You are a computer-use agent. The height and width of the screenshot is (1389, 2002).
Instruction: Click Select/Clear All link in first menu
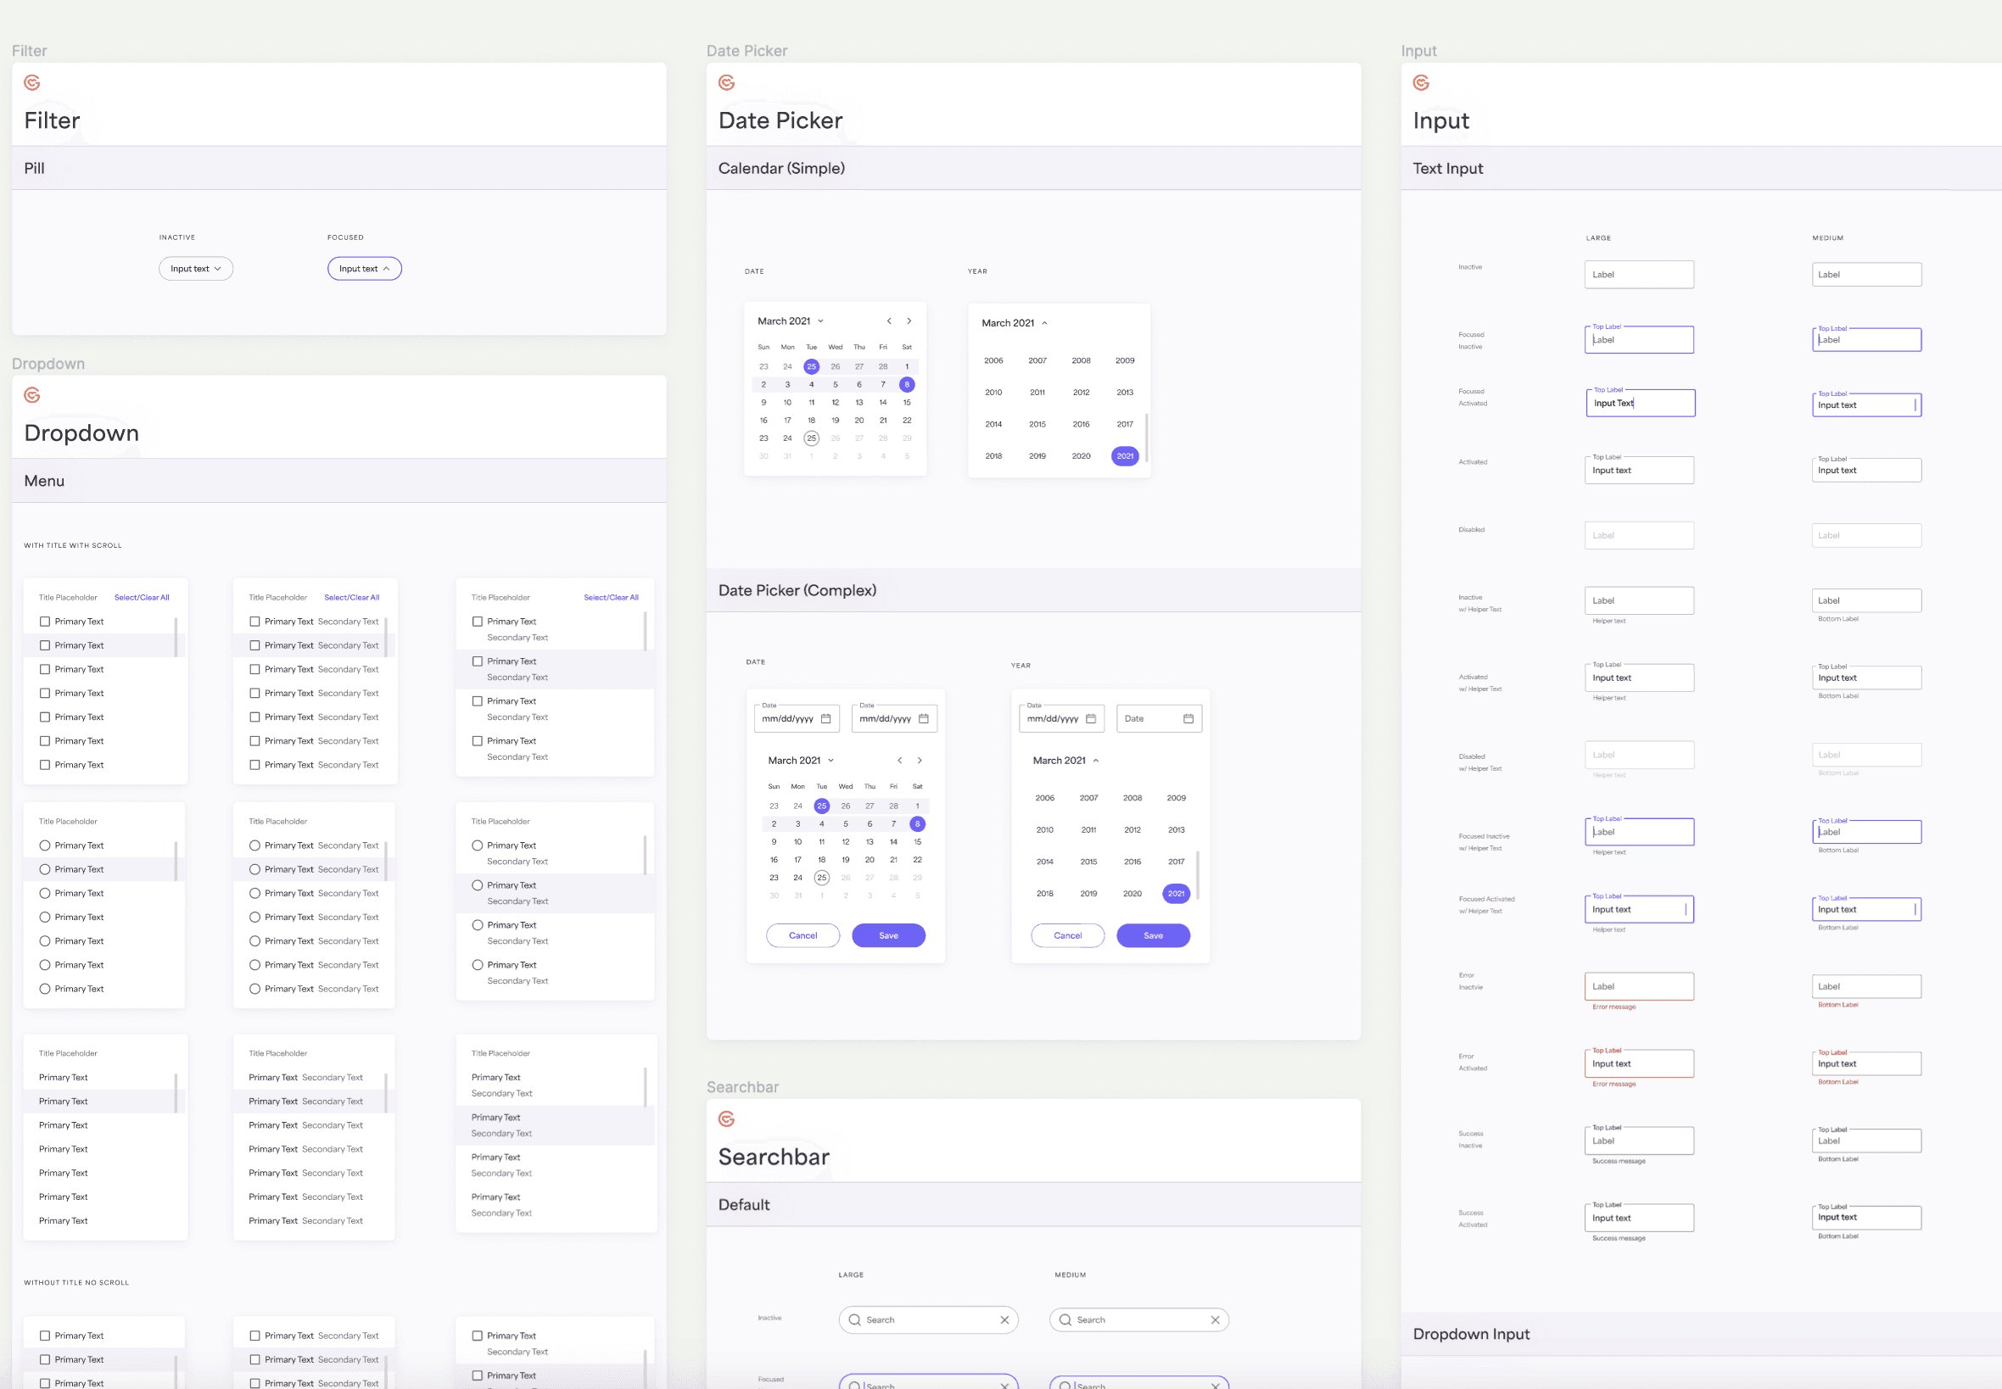tap(142, 598)
